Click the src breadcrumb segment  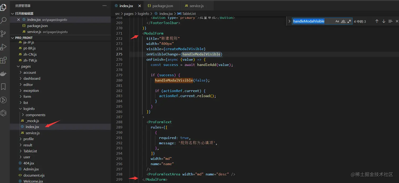[117, 14]
